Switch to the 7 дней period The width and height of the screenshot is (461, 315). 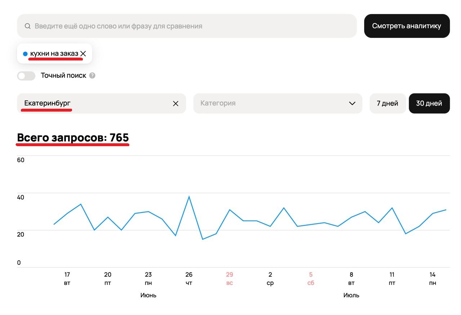pos(388,104)
